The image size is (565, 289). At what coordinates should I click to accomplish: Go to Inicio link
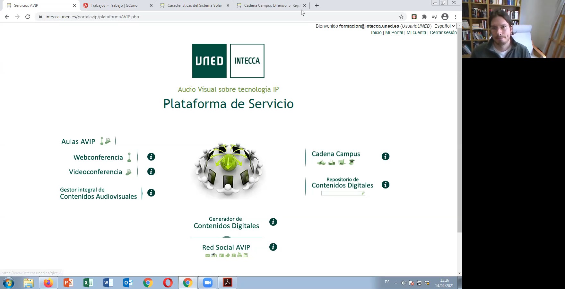coord(376,32)
